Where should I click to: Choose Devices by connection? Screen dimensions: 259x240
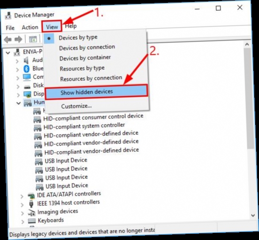point(87,47)
